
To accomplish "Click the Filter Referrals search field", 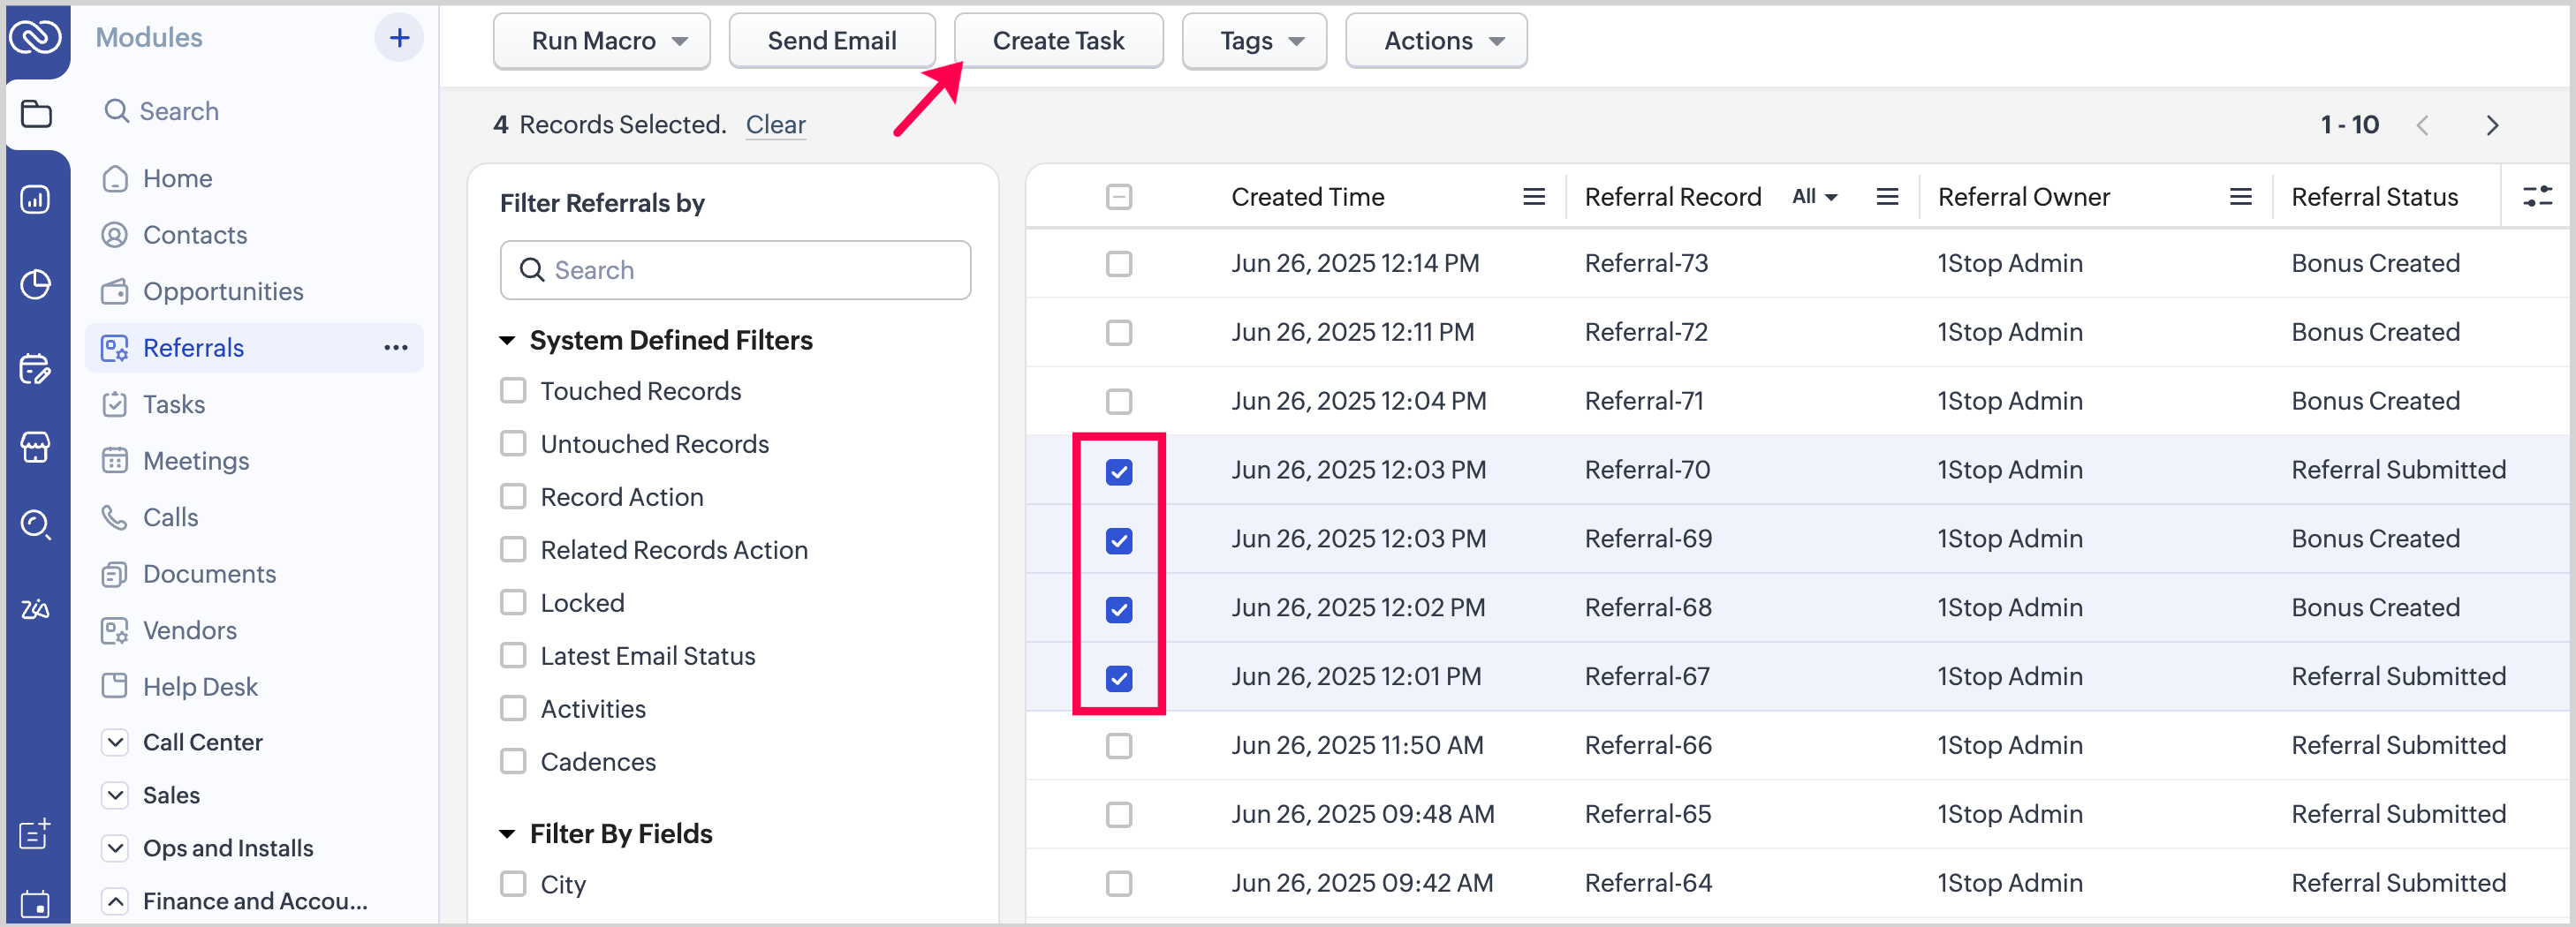I will tap(735, 269).
